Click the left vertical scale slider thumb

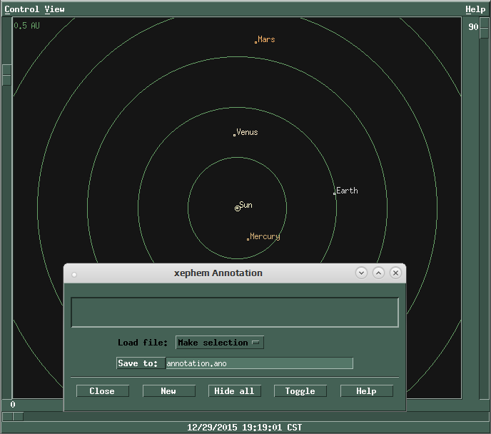7,75
